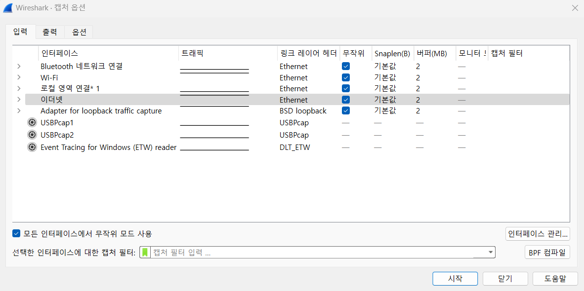The image size is (584, 291).
Task: Expand the Wi-Fi interface row
Action: 19,77
